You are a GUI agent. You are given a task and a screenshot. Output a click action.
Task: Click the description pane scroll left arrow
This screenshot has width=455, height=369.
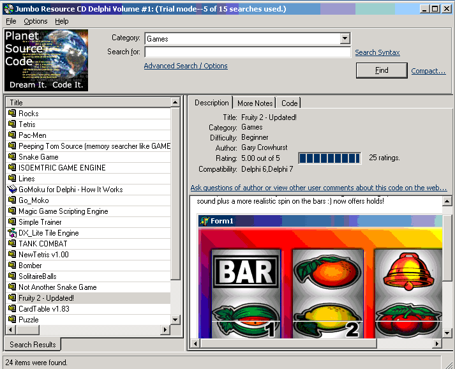195,343
